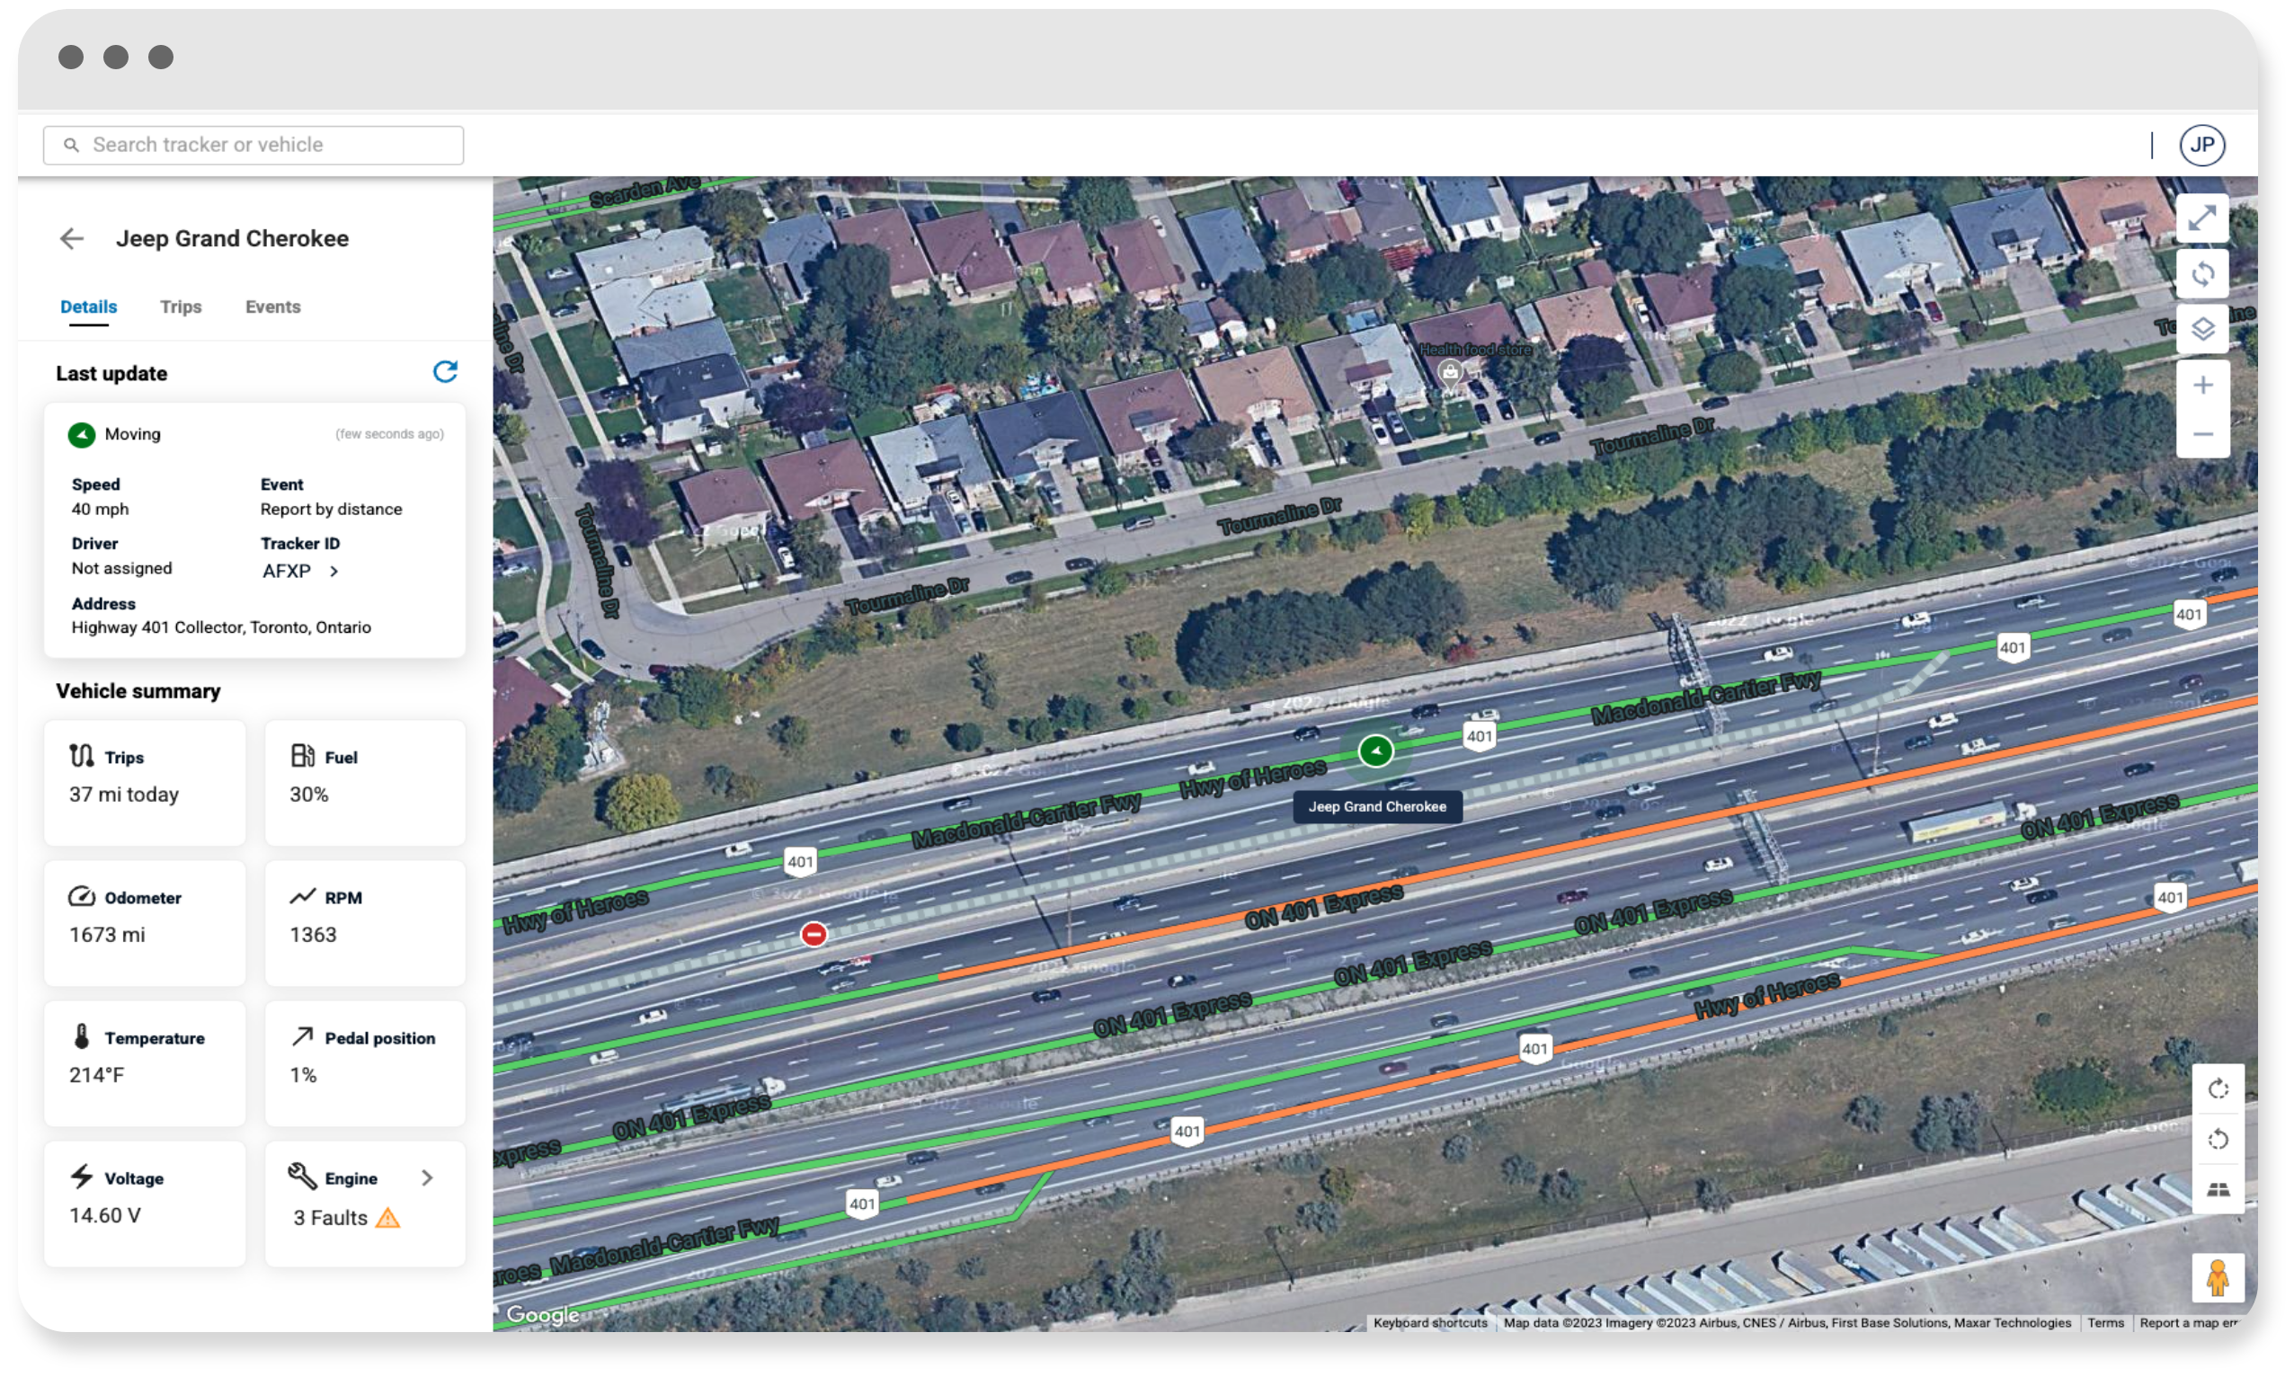The width and height of the screenshot is (2294, 1377).
Task: Expand the Tracker ID AFXP chevron
Action: tap(334, 572)
